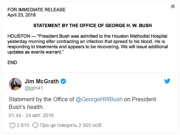Open the statement image via its bold headline
This screenshot has width=180, height=135.
pos(93,26)
